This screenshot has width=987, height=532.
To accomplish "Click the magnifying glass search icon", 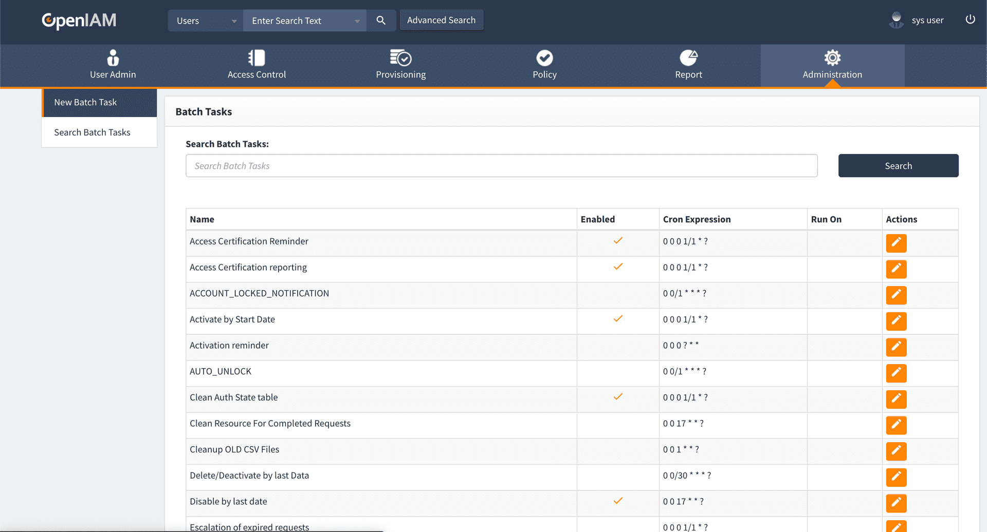I will click(x=380, y=21).
